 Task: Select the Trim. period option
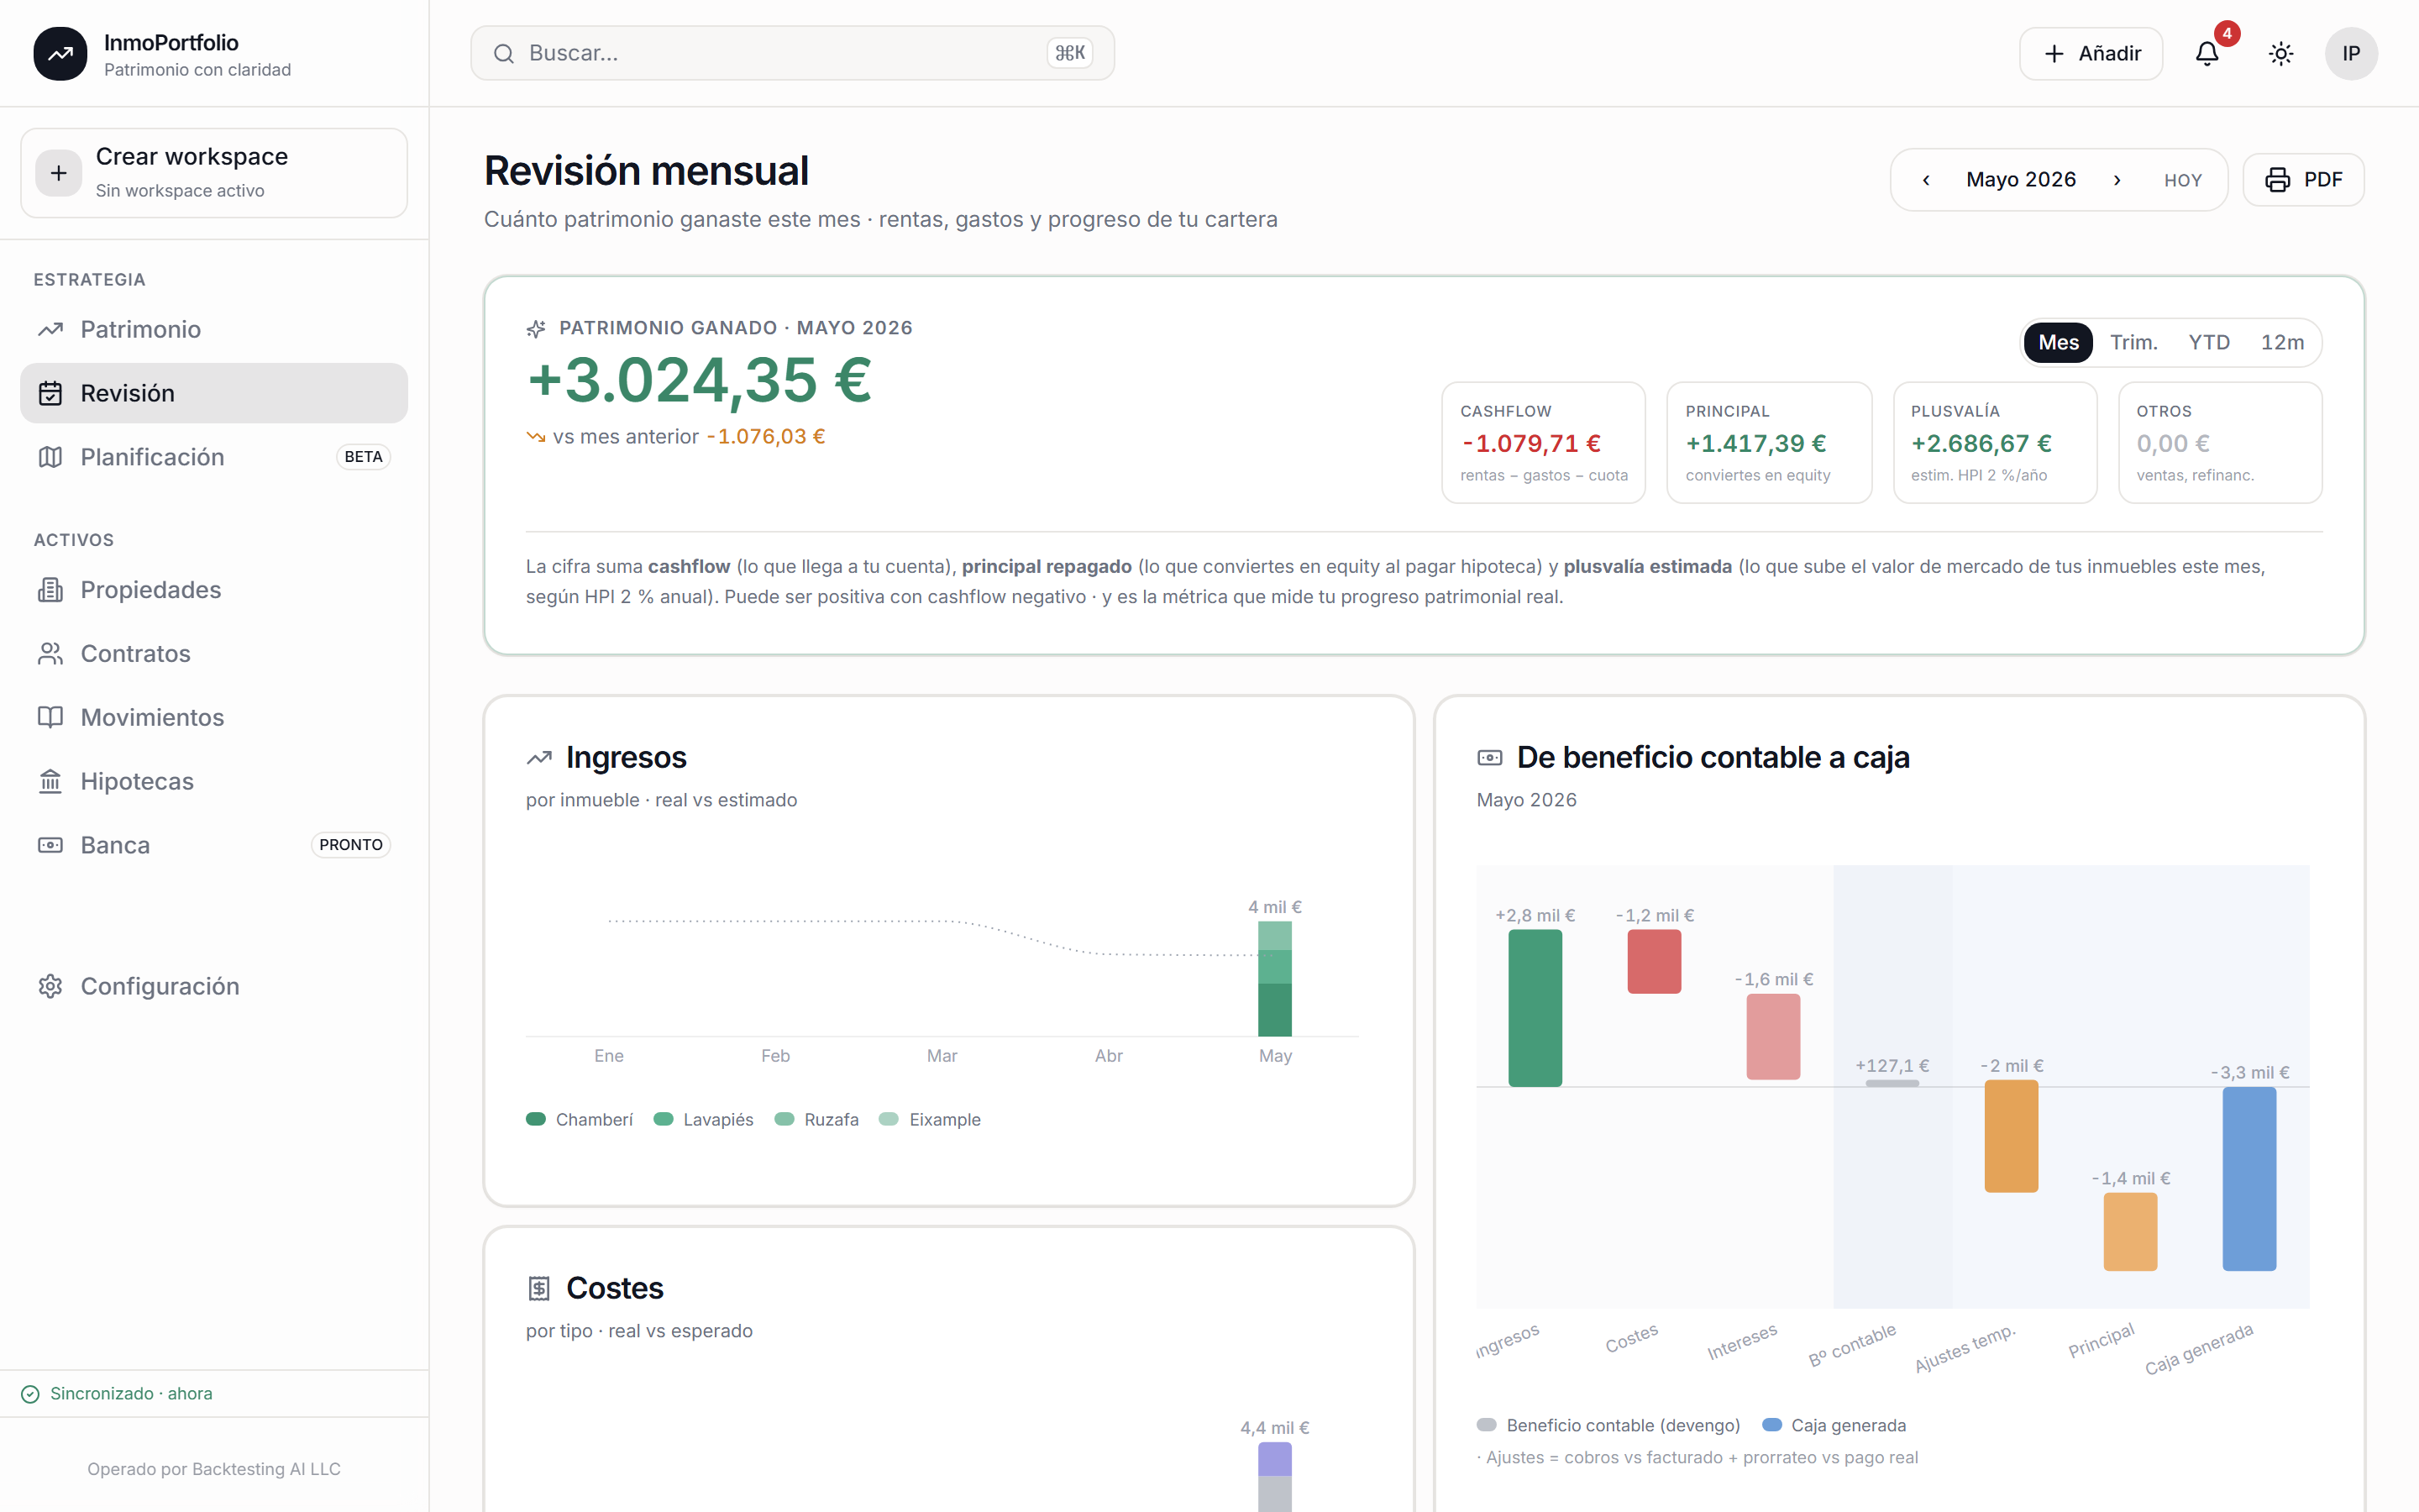click(x=2133, y=343)
